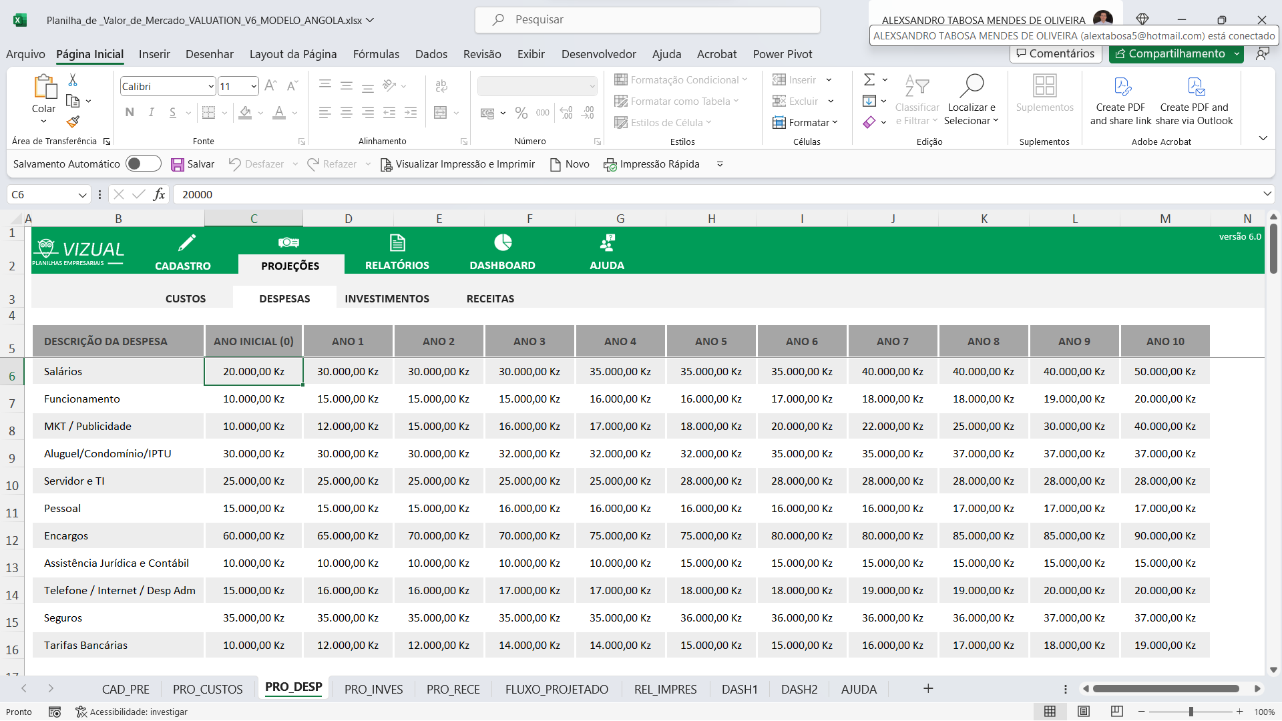Click the Compartilhamento button
Image resolution: width=1282 pixels, height=721 pixels.
(1174, 53)
